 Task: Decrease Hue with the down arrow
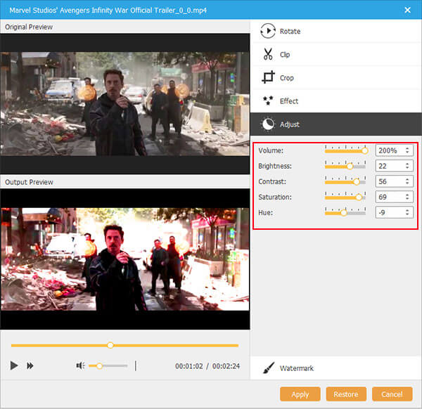pos(407,214)
